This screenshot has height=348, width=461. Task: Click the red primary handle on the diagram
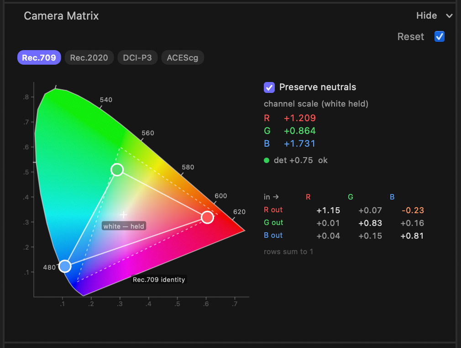click(x=207, y=217)
